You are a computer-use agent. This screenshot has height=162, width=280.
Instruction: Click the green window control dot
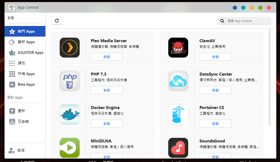click(260, 7)
